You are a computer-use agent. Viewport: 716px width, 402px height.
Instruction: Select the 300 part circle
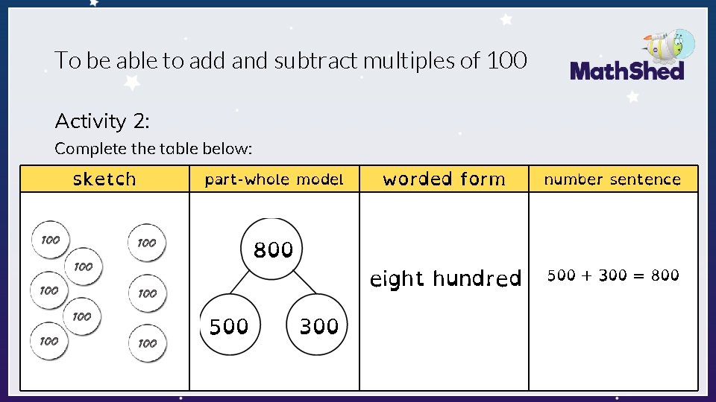coord(318,325)
